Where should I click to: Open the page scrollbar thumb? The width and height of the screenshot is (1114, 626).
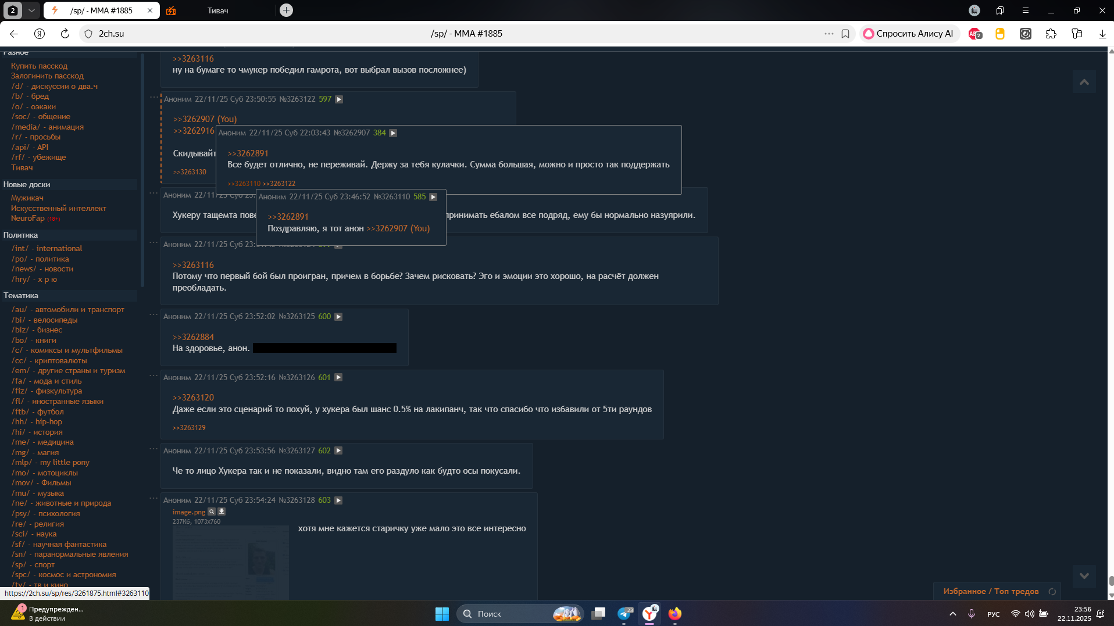point(1111,581)
